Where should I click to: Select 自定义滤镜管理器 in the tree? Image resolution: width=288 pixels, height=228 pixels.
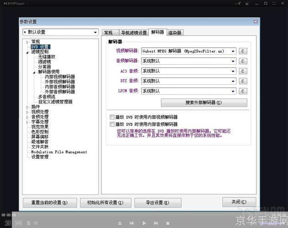(55, 102)
